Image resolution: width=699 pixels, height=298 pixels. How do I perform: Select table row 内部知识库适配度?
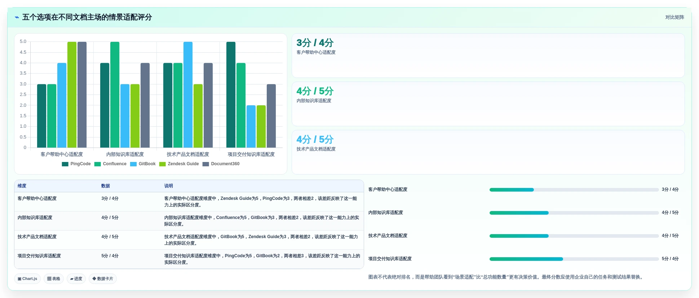189,221
